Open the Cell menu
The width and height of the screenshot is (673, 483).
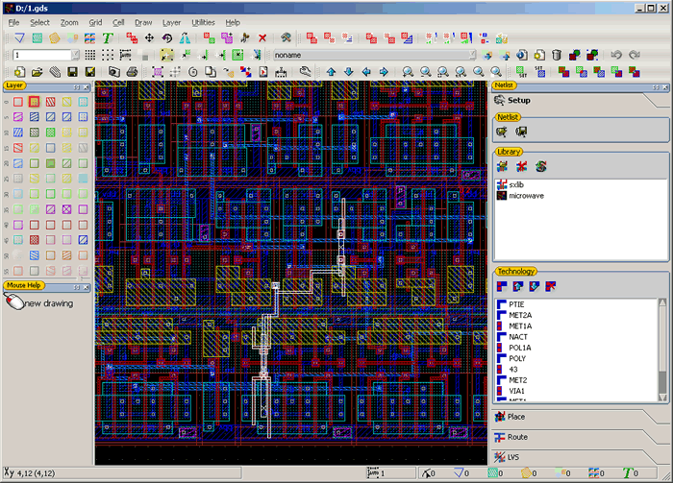point(118,22)
